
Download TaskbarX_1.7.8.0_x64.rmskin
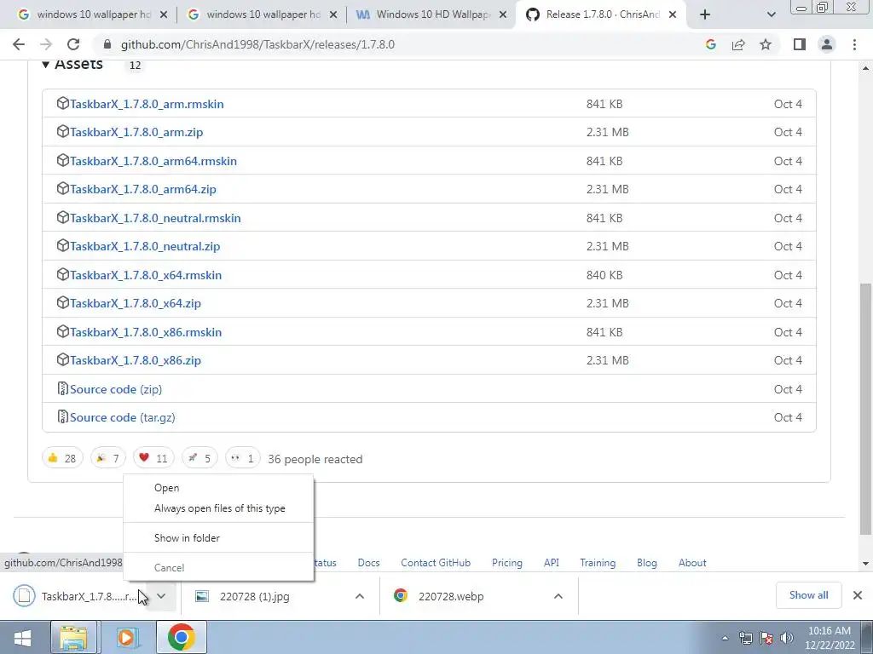(146, 275)
